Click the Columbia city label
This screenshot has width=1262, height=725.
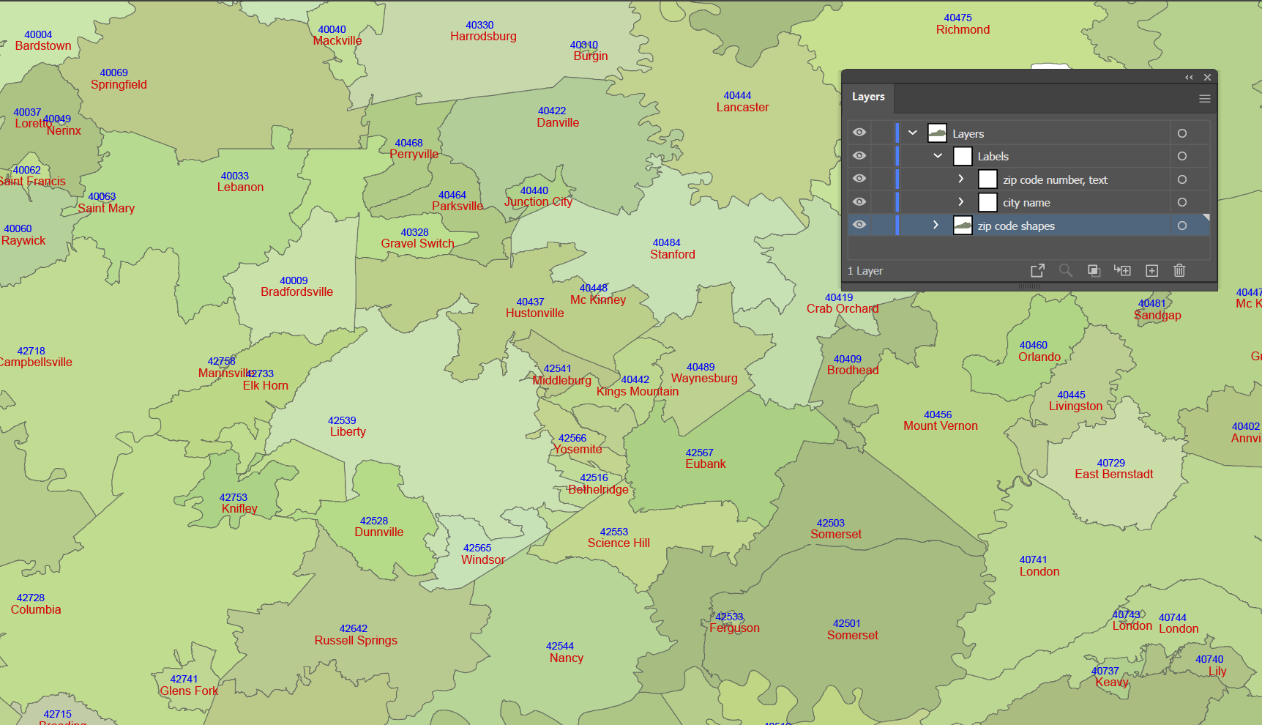(x=36, y=610)
